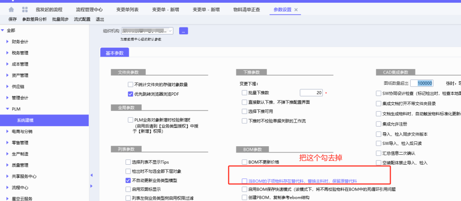Expand the 成本管理 tree node
461x201 pixels.
(x=8, y=64)
